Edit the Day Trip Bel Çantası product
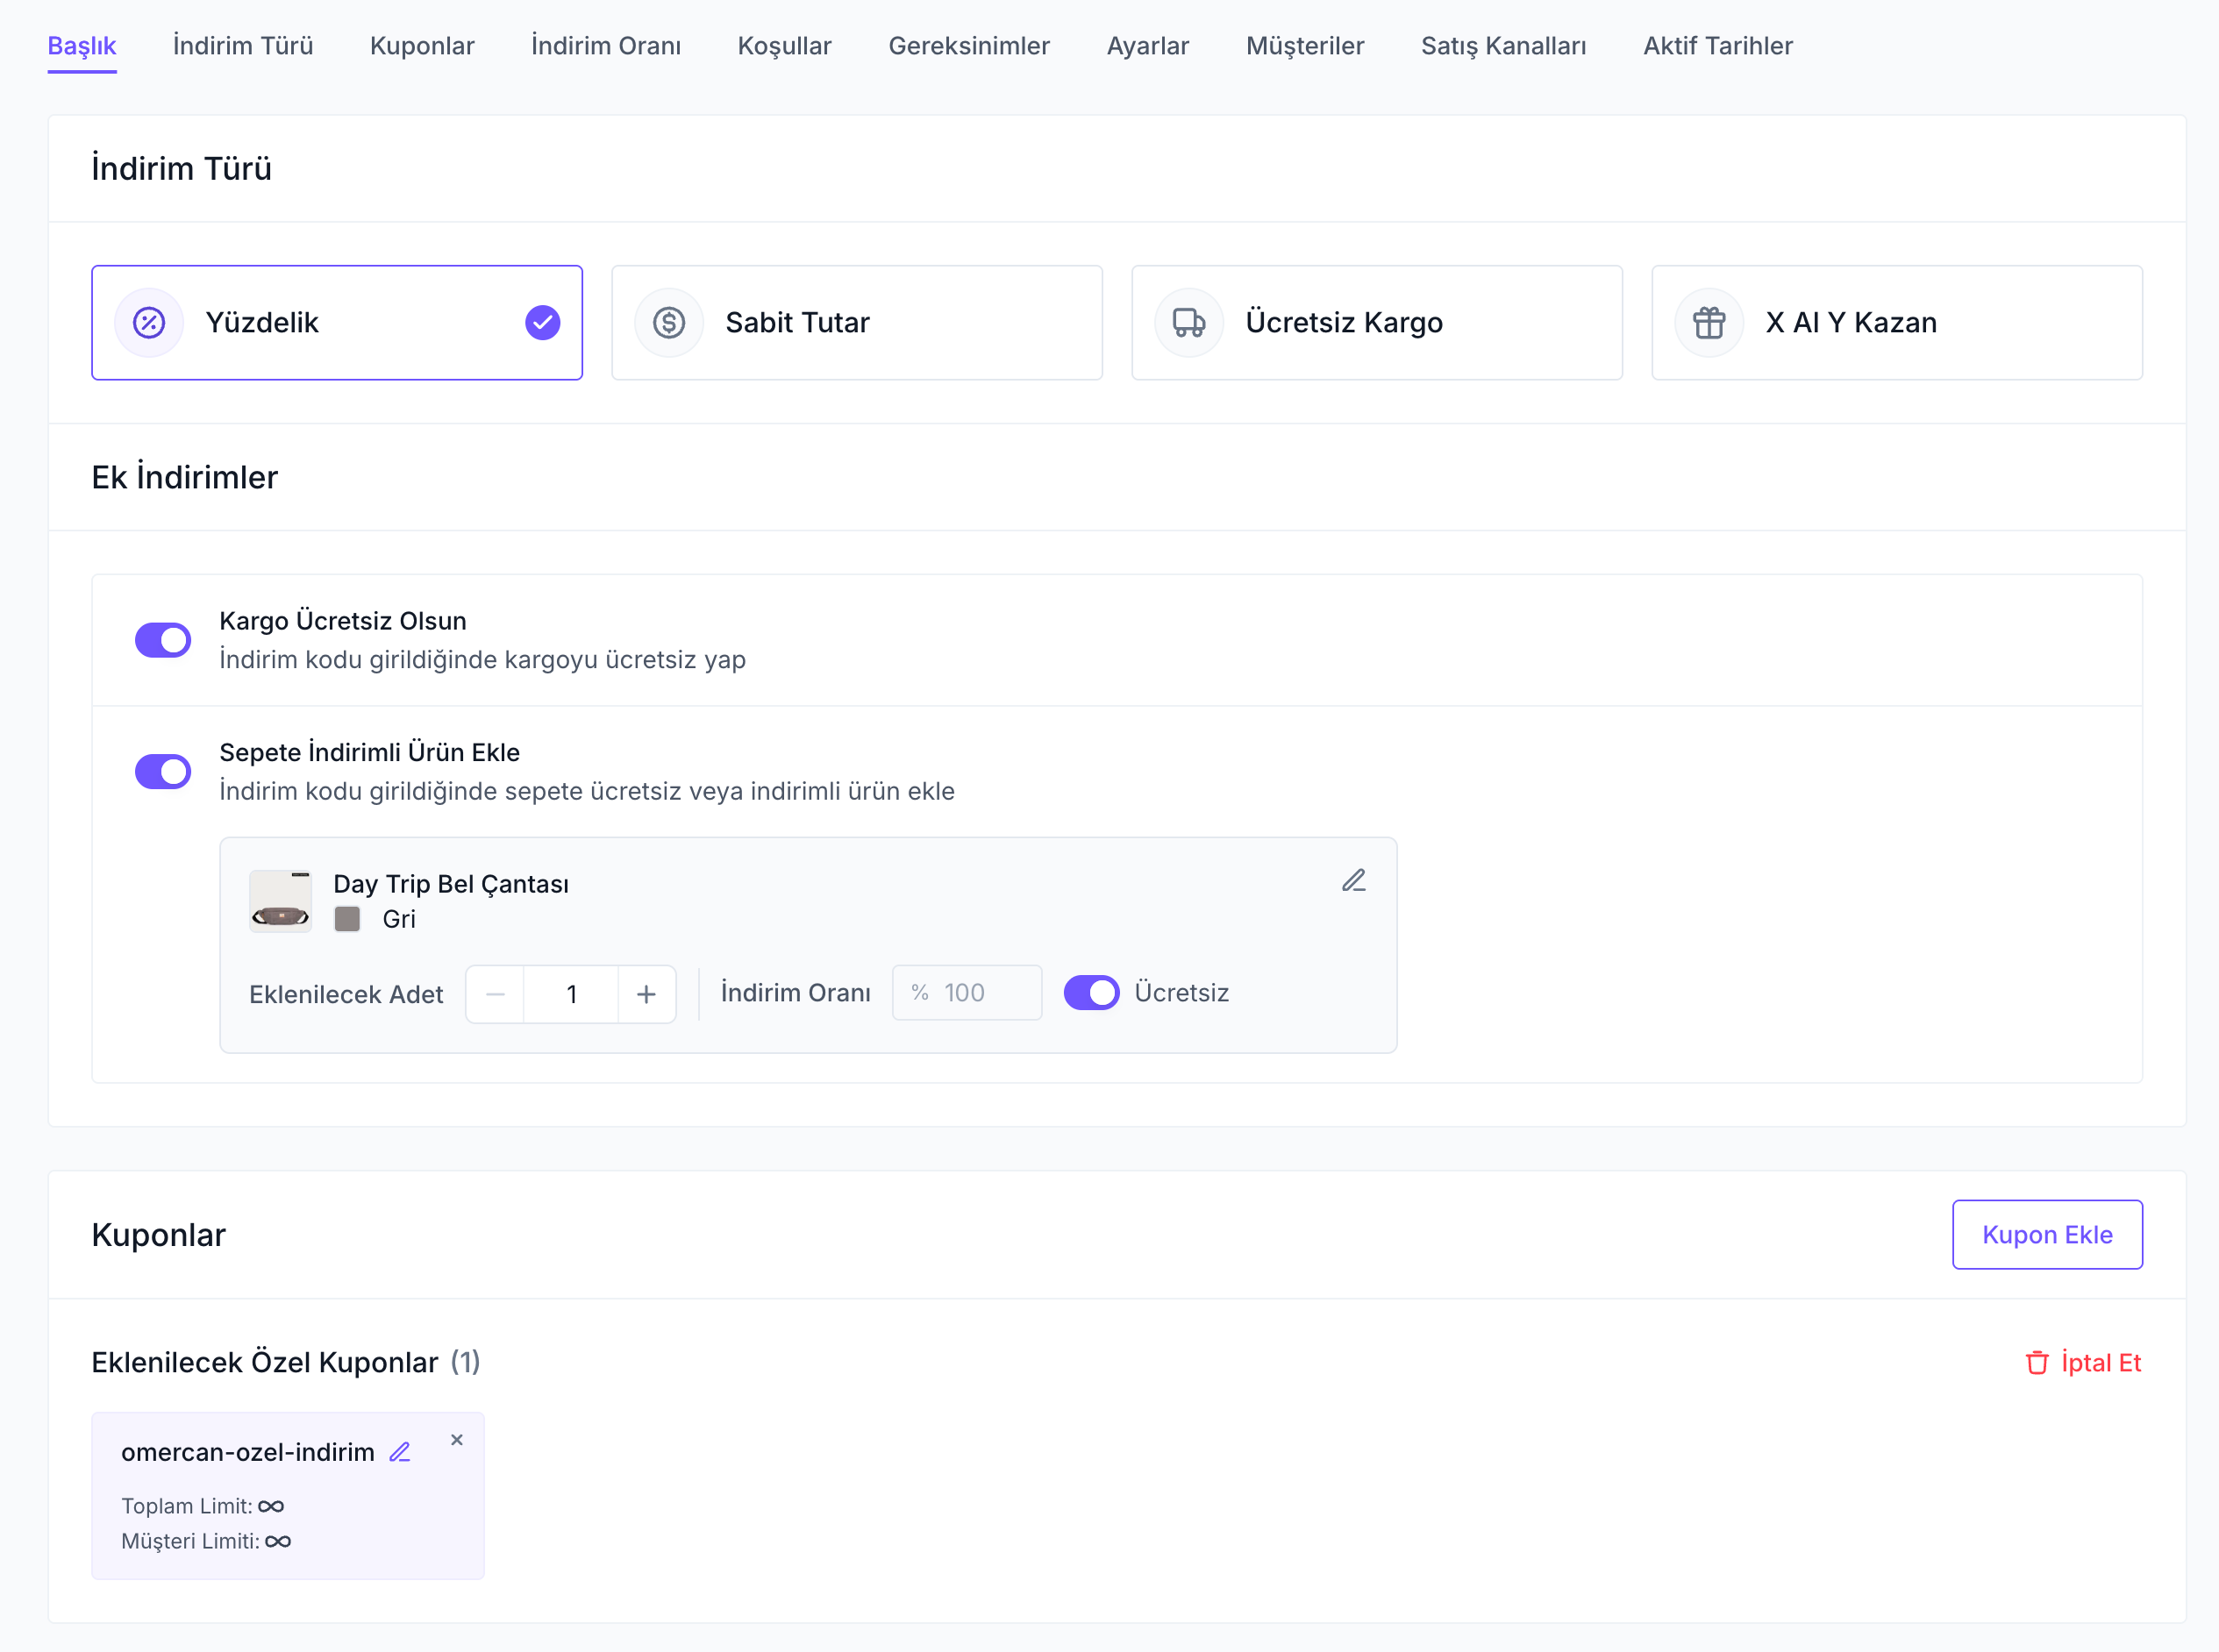This screenshot has width=2219, height=1652. [x=1354, y=880]
